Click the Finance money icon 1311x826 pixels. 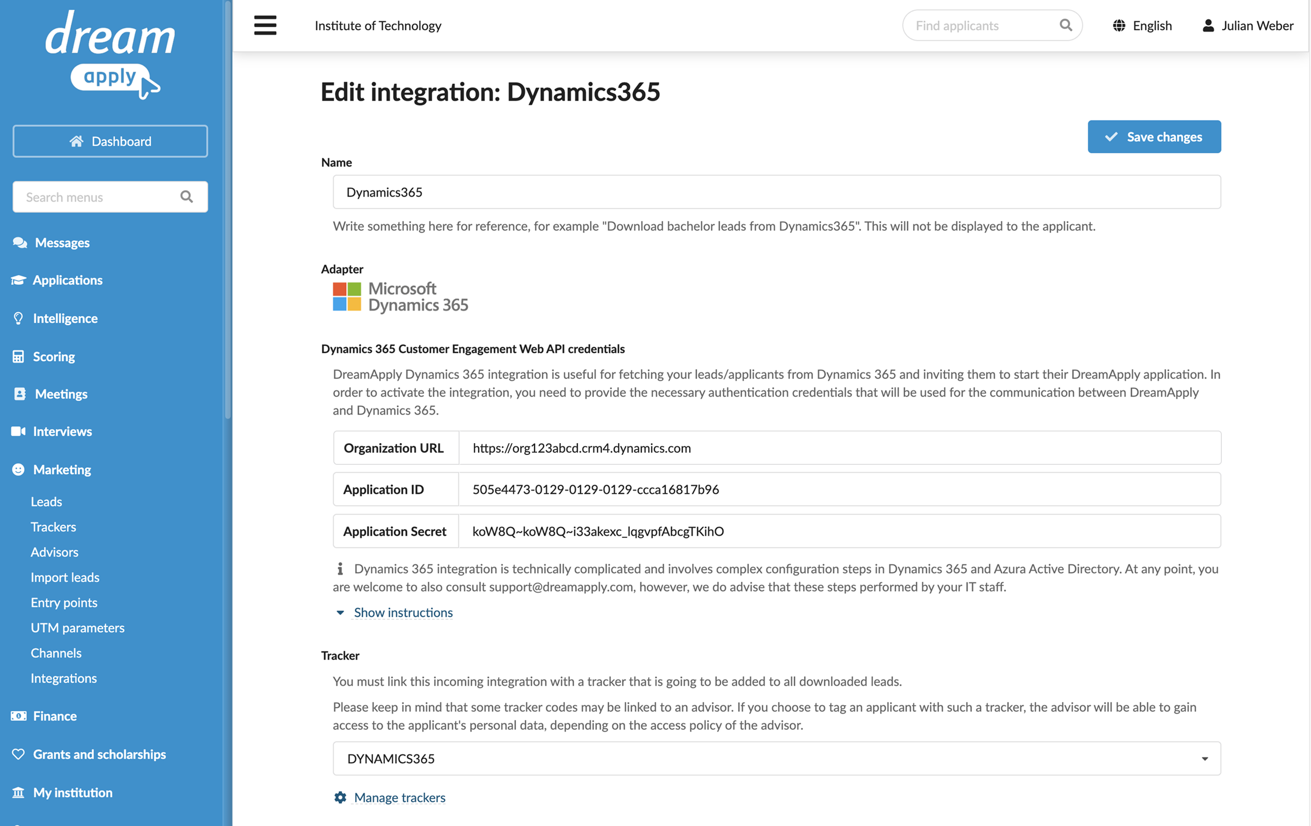[x=18, y=716]
